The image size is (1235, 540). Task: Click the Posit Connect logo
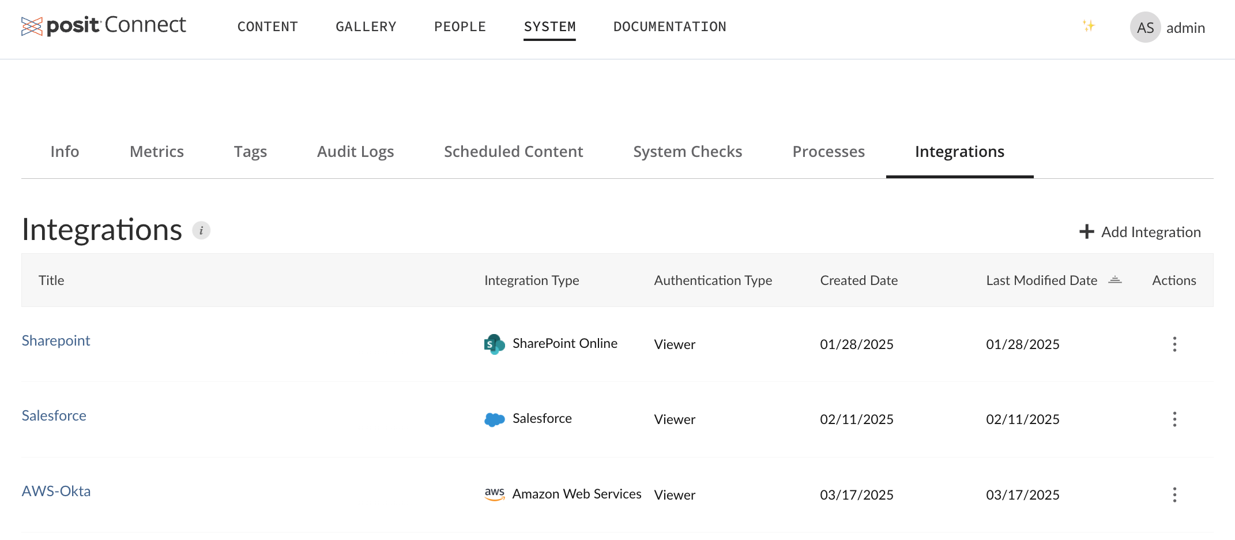104,26
